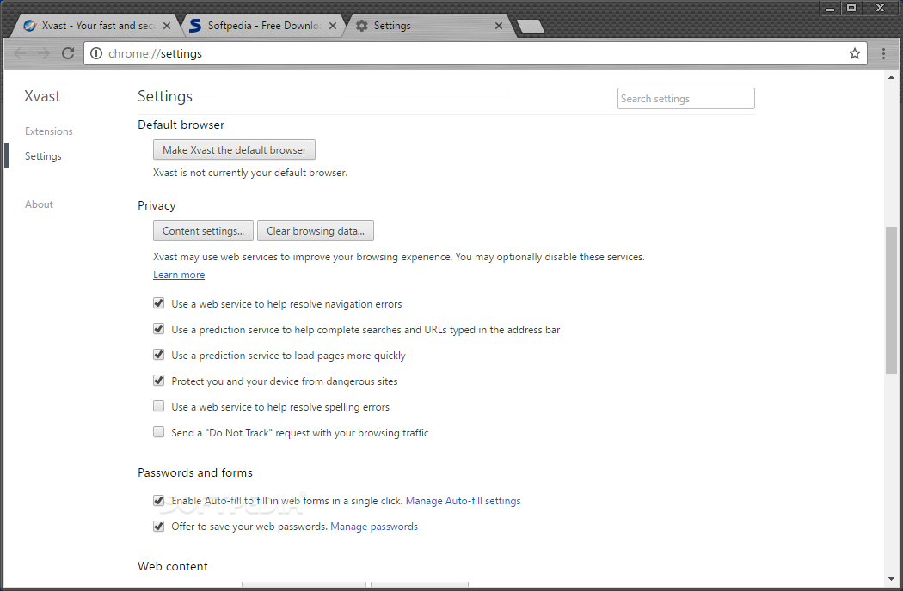Screen dimensions: 903x591
Task: Click the Xvast tab favicon
Action: point(29,26)
